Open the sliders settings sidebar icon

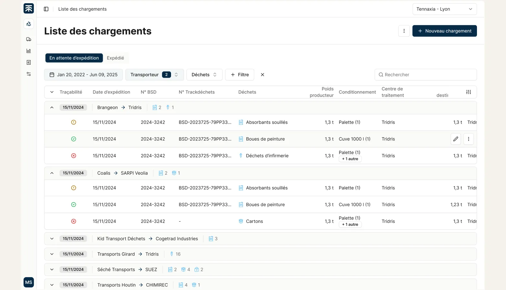[29, 74]
